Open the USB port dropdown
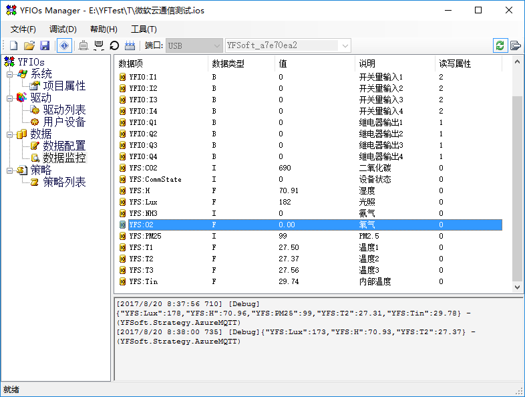Viewport: 525px width, 397px height. [x=194, y=45]
